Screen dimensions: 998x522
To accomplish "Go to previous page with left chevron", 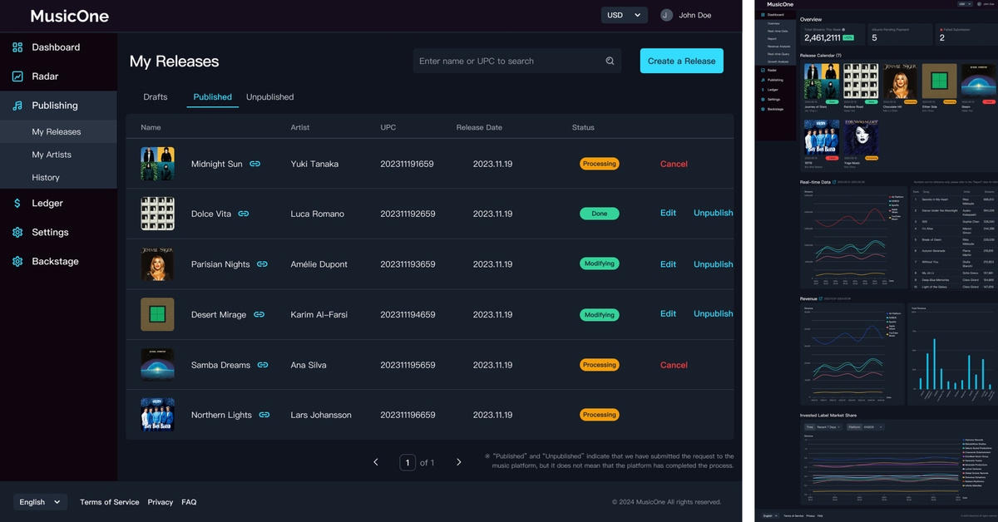I will [376, 462].
